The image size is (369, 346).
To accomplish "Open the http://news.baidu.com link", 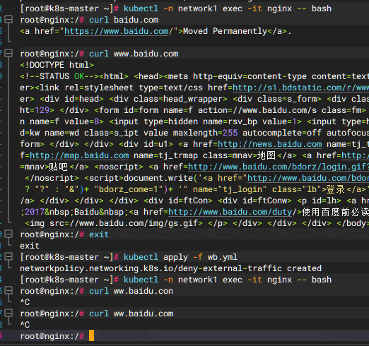I will click(x=270, y=144).
